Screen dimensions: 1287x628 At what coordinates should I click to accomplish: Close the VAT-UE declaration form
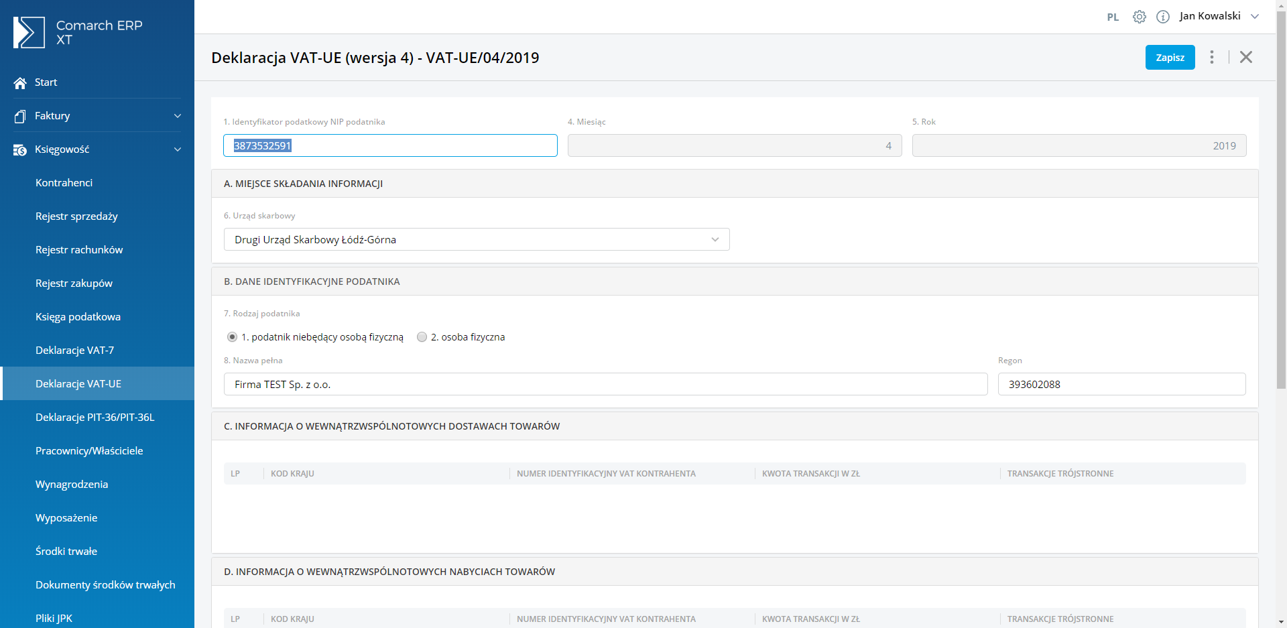point(1245,57)
